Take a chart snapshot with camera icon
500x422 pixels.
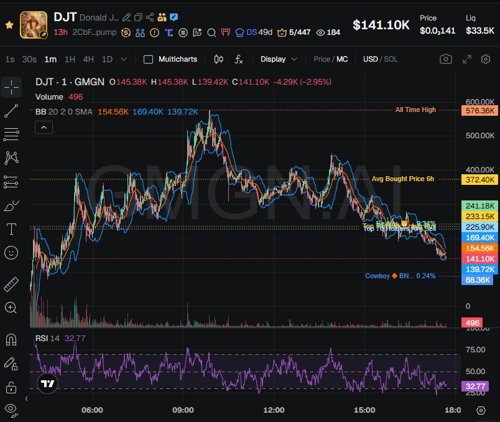(x=446, y=59)
